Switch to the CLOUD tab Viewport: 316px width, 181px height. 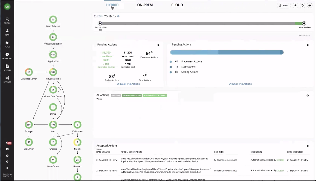click(x=177, y=5)
